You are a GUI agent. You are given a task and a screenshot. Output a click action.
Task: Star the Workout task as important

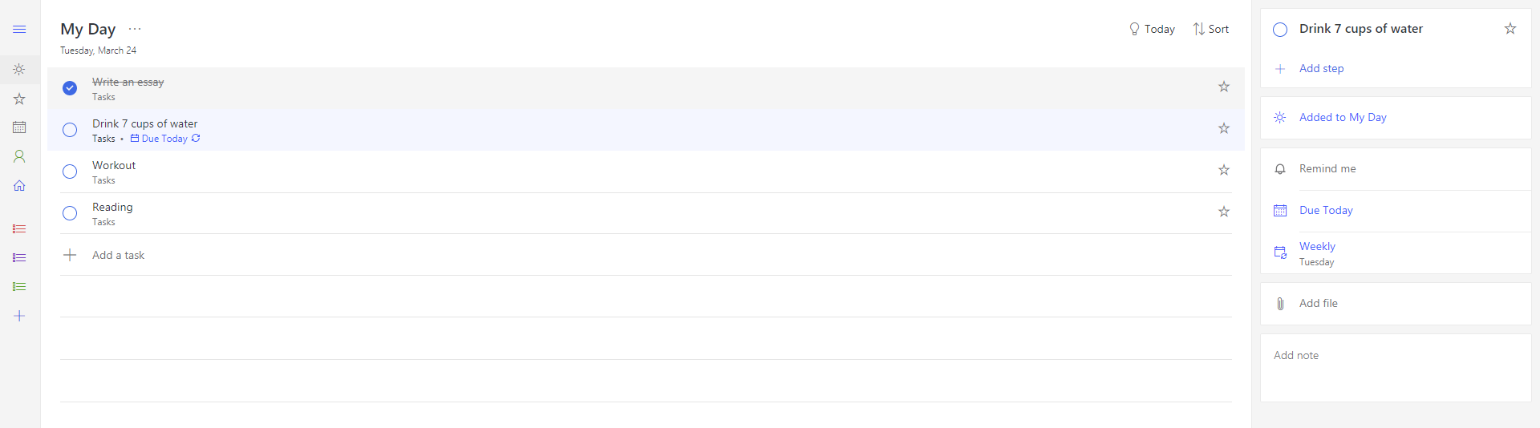click(x=1223, y=170)
